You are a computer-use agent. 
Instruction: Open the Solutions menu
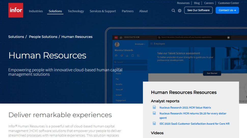click(x=55, y=11)
